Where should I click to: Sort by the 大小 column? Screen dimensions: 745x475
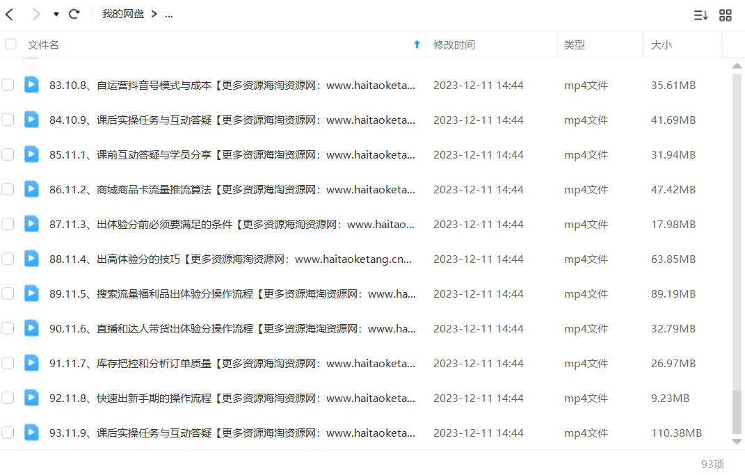[x=662, y=45]
